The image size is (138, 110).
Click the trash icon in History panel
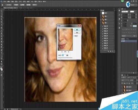pyautogui.click(x=113, y=51)
